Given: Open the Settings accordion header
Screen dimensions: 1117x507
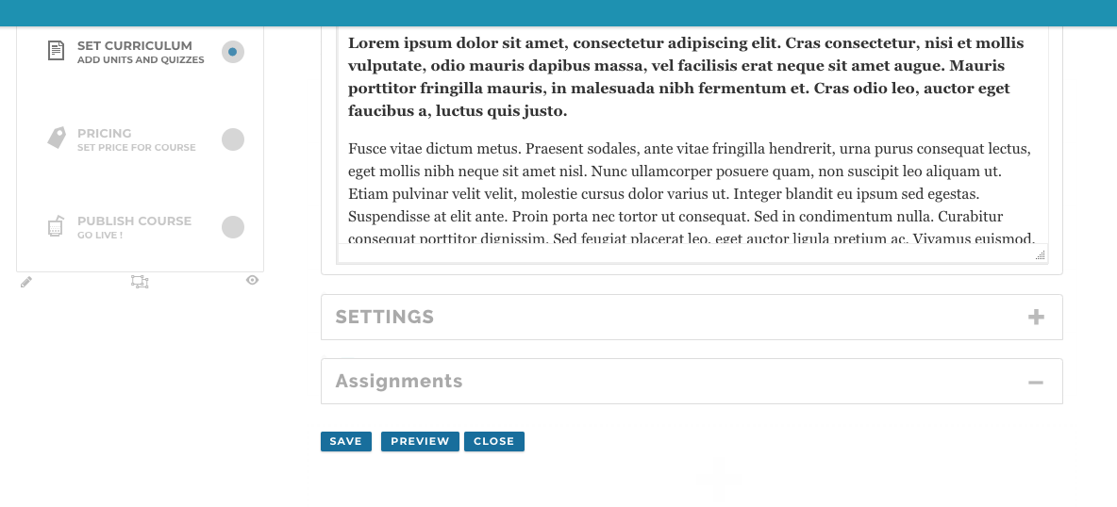Looking at the screenshot, I should tap(385, 317).
